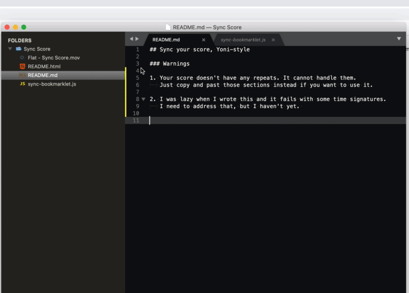This screenshot has height=293, width=409.
Task: Click the "### Warnings" heading line
Action: coord(170,64)
